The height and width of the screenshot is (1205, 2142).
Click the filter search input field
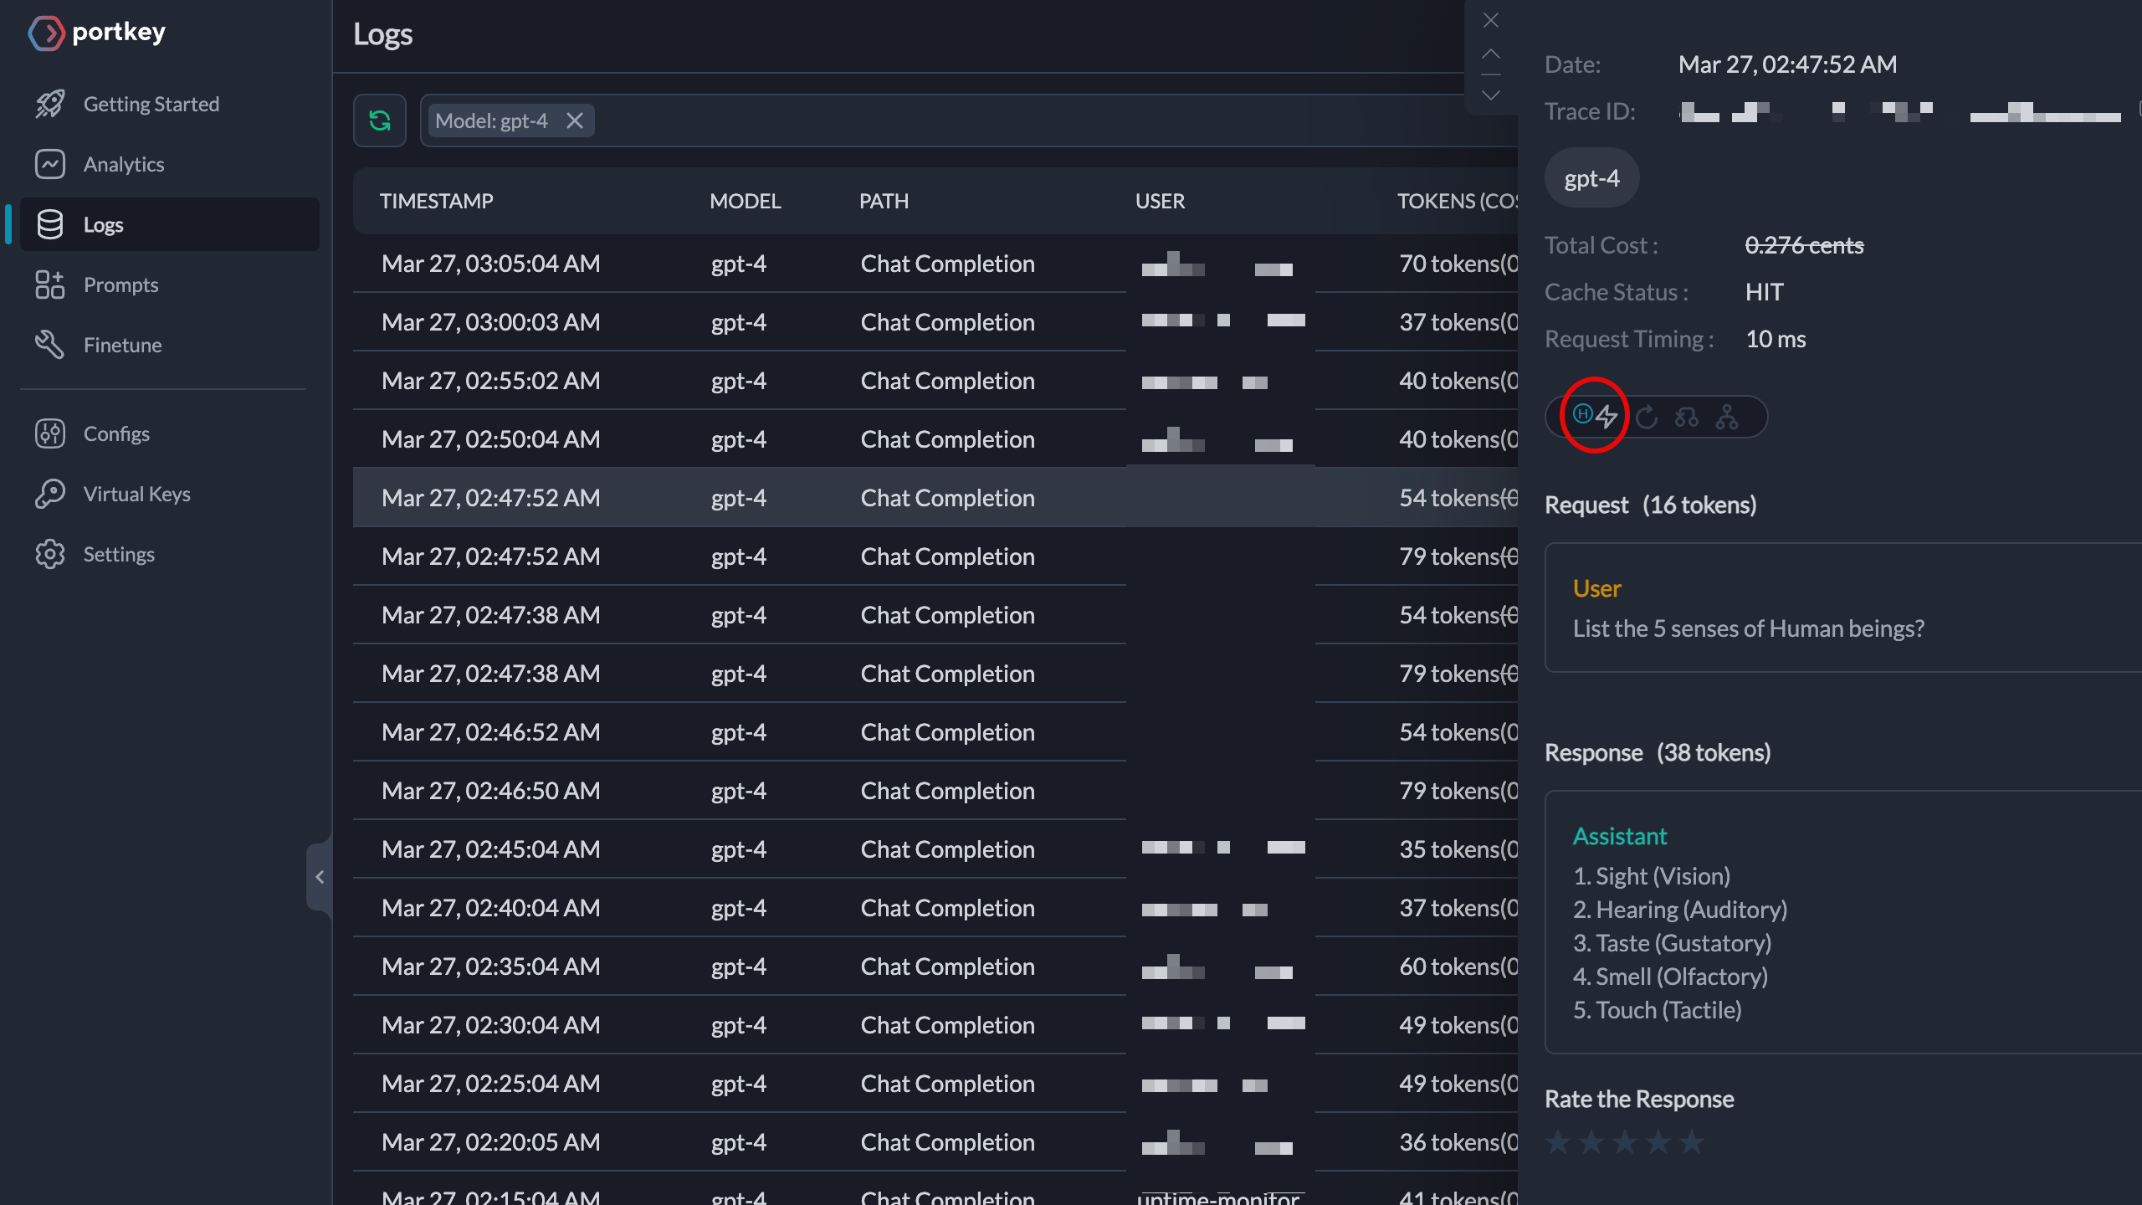[x=1004, y=121]
